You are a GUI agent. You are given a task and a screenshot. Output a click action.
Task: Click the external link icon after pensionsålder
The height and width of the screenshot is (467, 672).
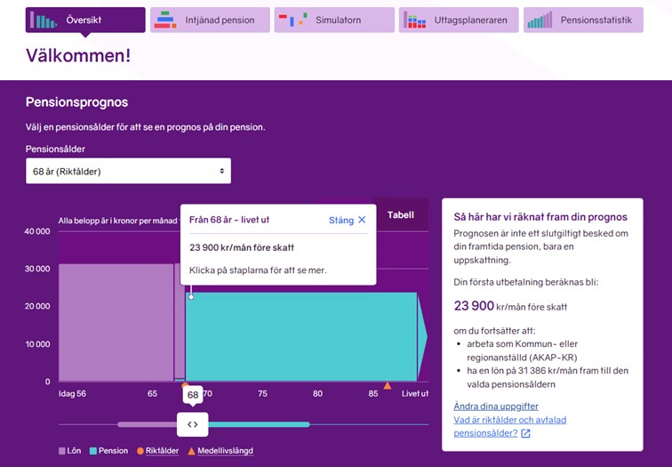pyautogui.click(x=525, y=434)
